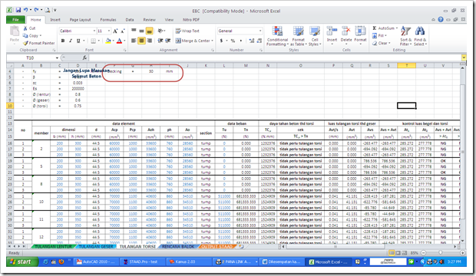Click Merge & Center

click(x=193, y=41)
